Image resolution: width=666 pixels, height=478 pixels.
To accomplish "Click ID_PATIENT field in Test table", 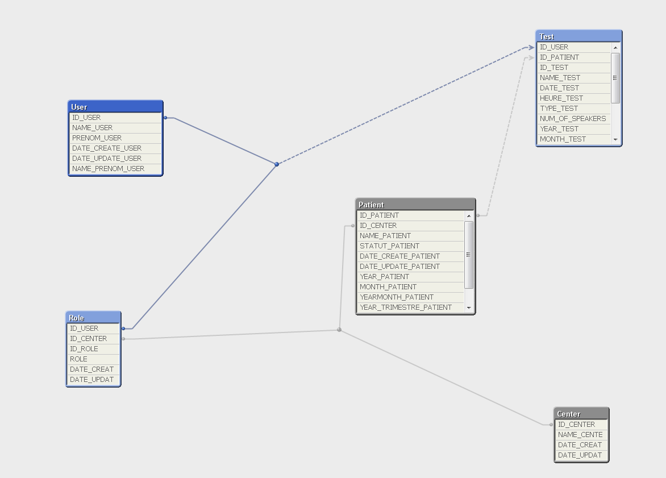I will point(575,57).
